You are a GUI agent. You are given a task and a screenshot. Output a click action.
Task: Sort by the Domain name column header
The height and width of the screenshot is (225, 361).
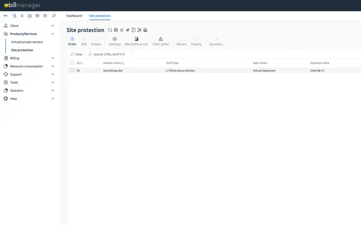pos(114,63)
